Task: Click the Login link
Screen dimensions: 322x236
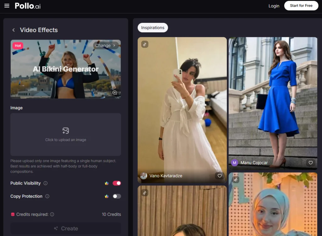Action: [x=274, y=6]
